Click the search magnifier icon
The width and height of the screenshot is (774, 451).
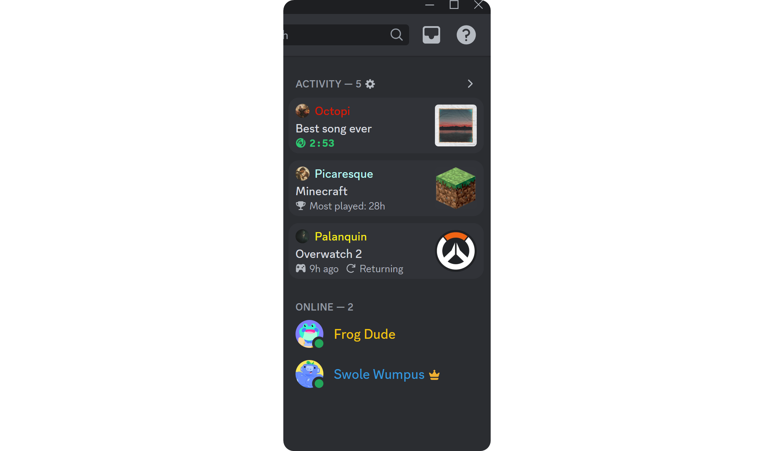pos(398,35)
